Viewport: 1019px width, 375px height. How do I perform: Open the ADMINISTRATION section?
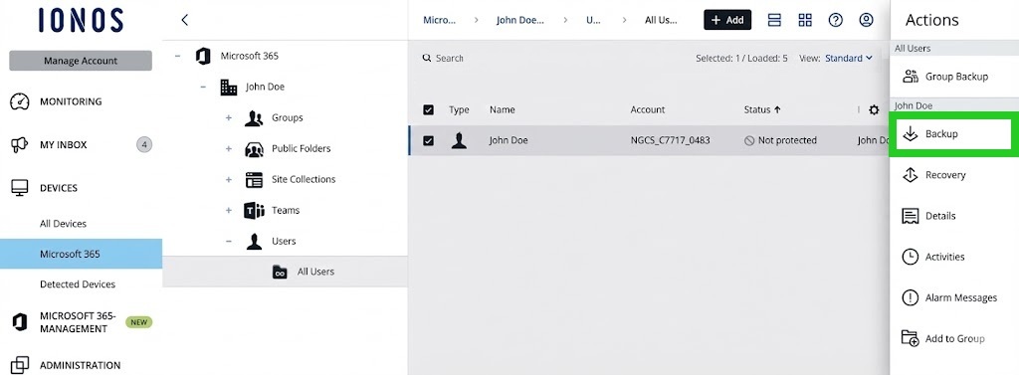(x=80, y=365)
